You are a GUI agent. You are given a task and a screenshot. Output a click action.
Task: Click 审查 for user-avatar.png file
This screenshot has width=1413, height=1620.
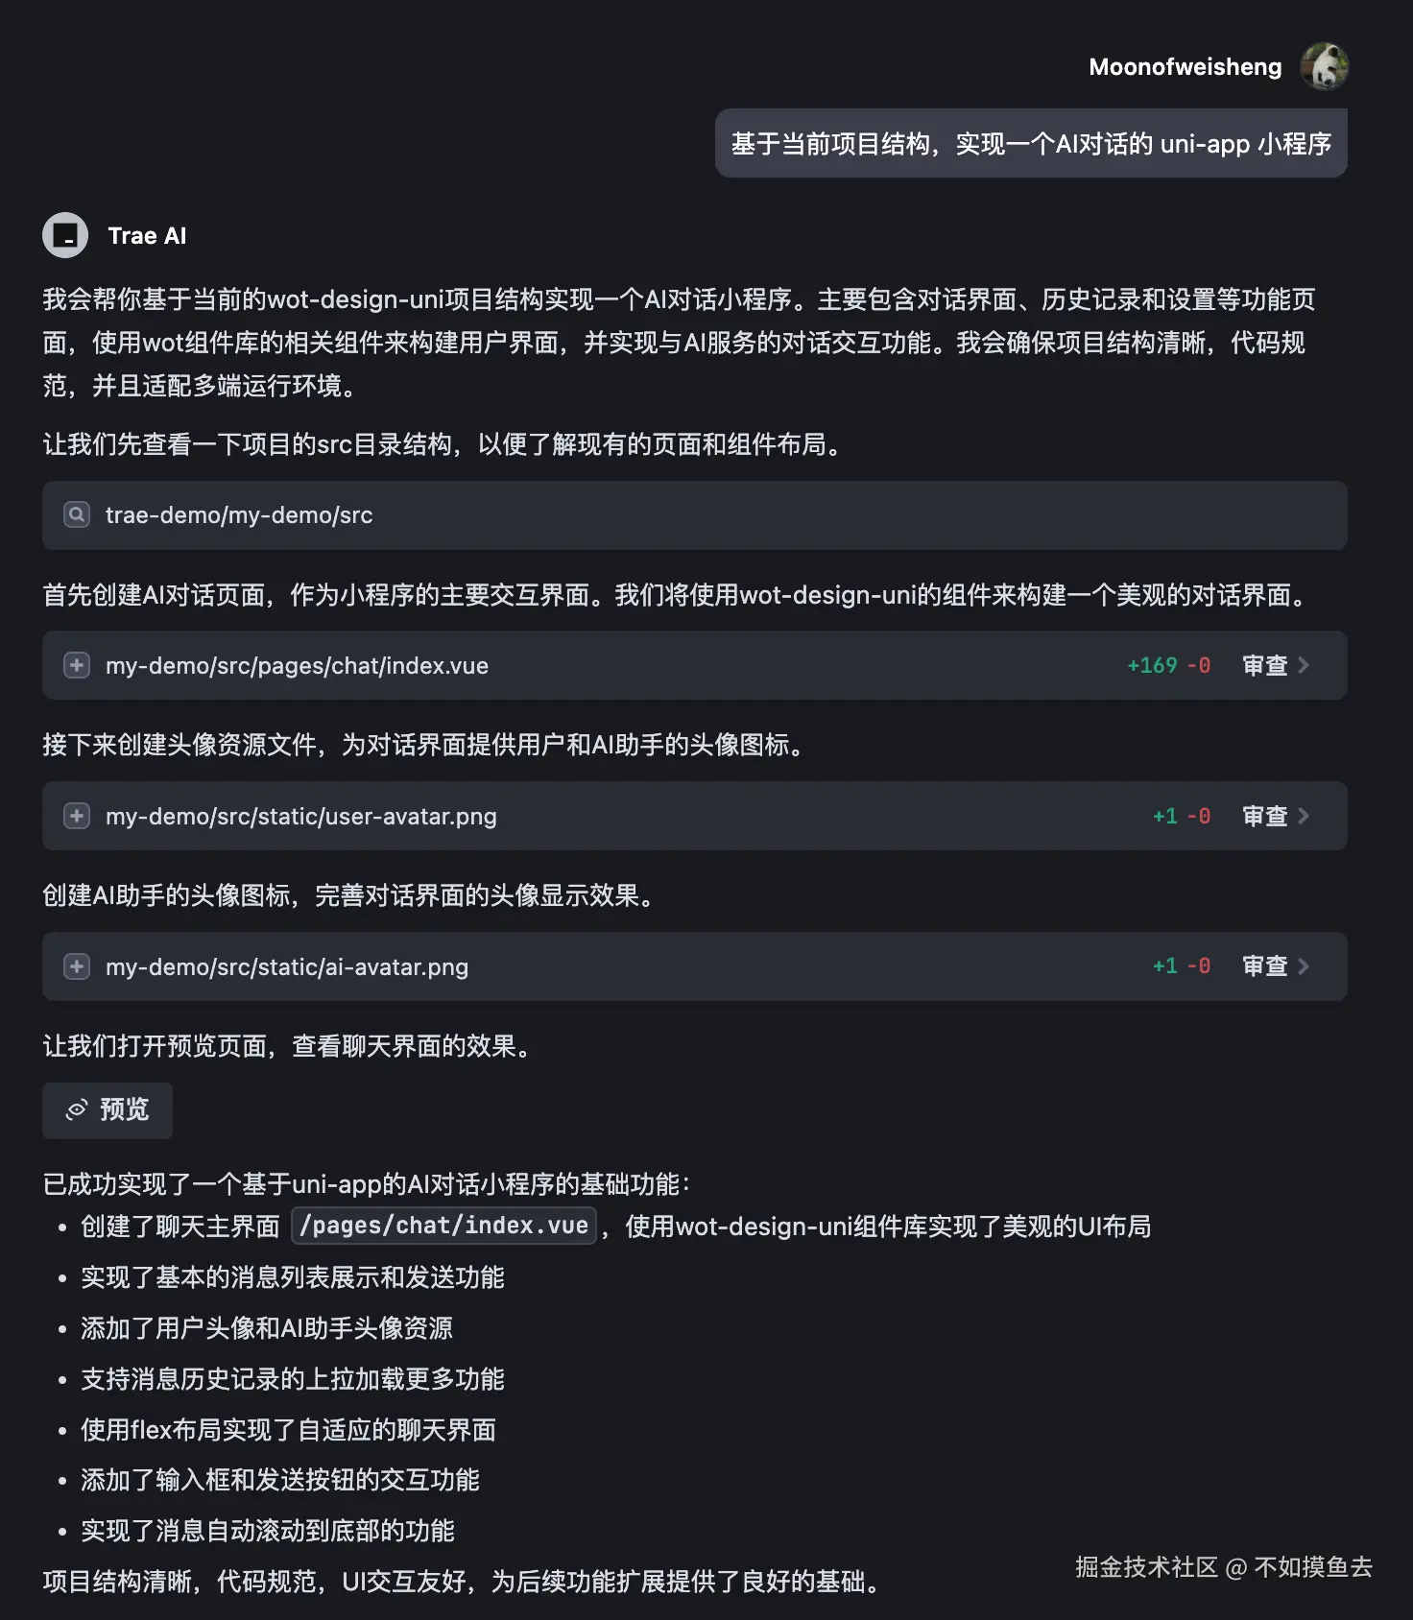(1264, 816)
